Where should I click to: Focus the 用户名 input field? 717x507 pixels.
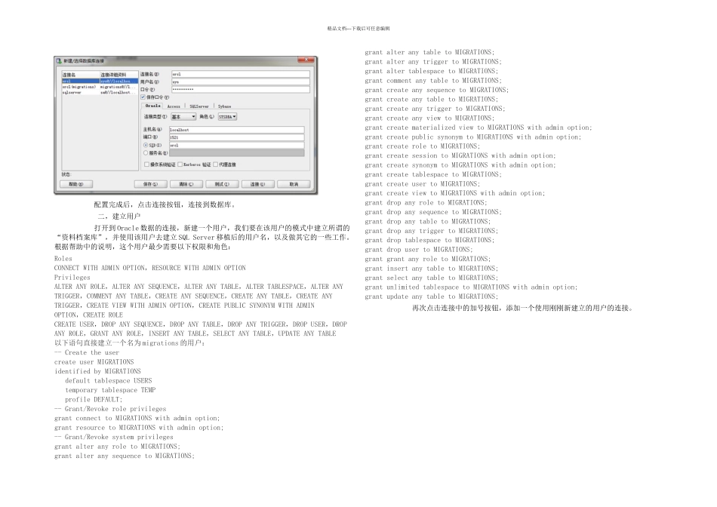coord(241,81)
